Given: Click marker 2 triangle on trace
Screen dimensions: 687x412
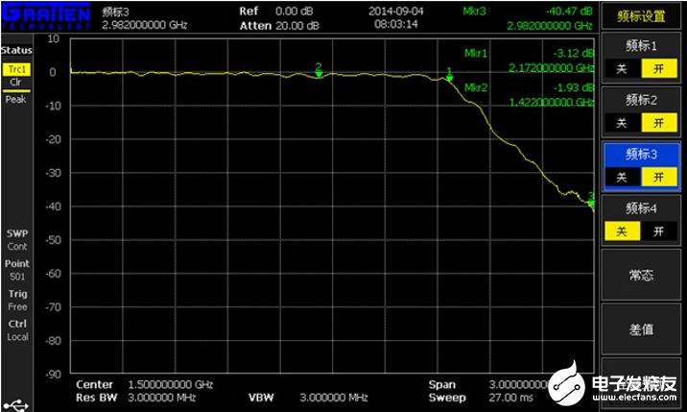Looking at the screenshot, I should pyautogui.click(x=319, y=75).
